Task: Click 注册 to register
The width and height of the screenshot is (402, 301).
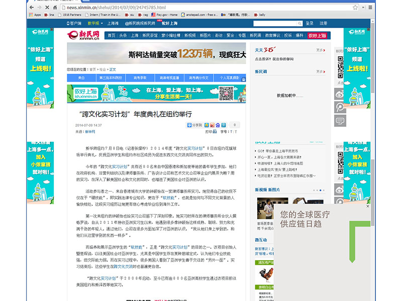Action: coord(323,23)
